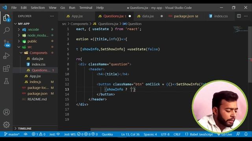Split the editor to the right
The width and height of the screenshot is (252, 141).
239,16
